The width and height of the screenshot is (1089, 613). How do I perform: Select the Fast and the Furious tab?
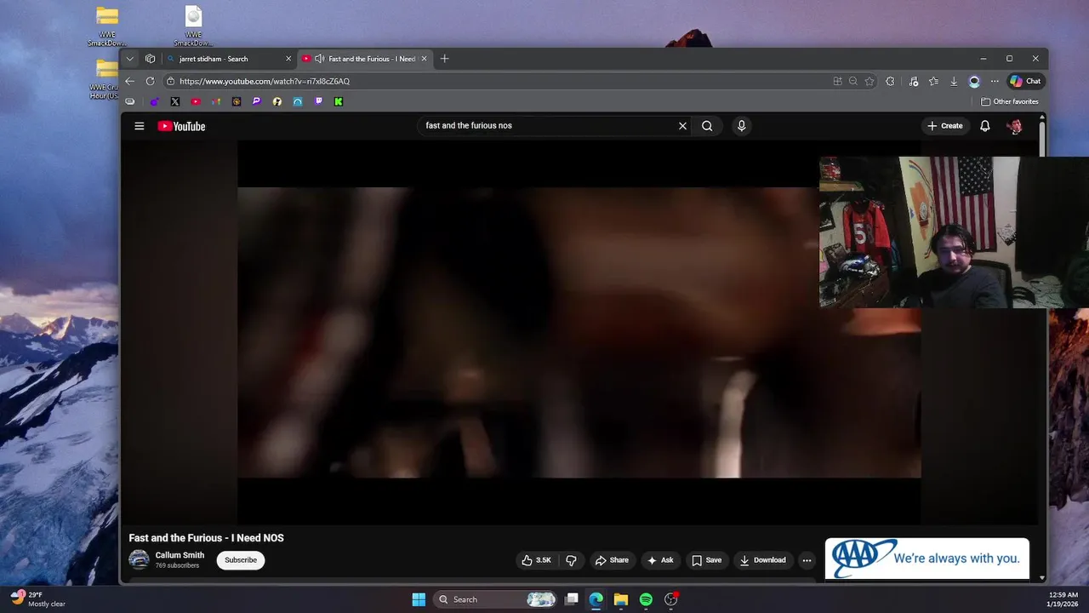(366, 59)
